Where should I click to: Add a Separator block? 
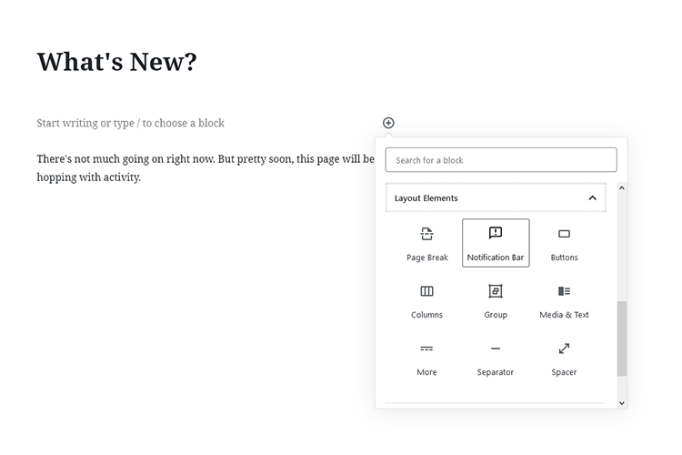(x=496, y=358)
